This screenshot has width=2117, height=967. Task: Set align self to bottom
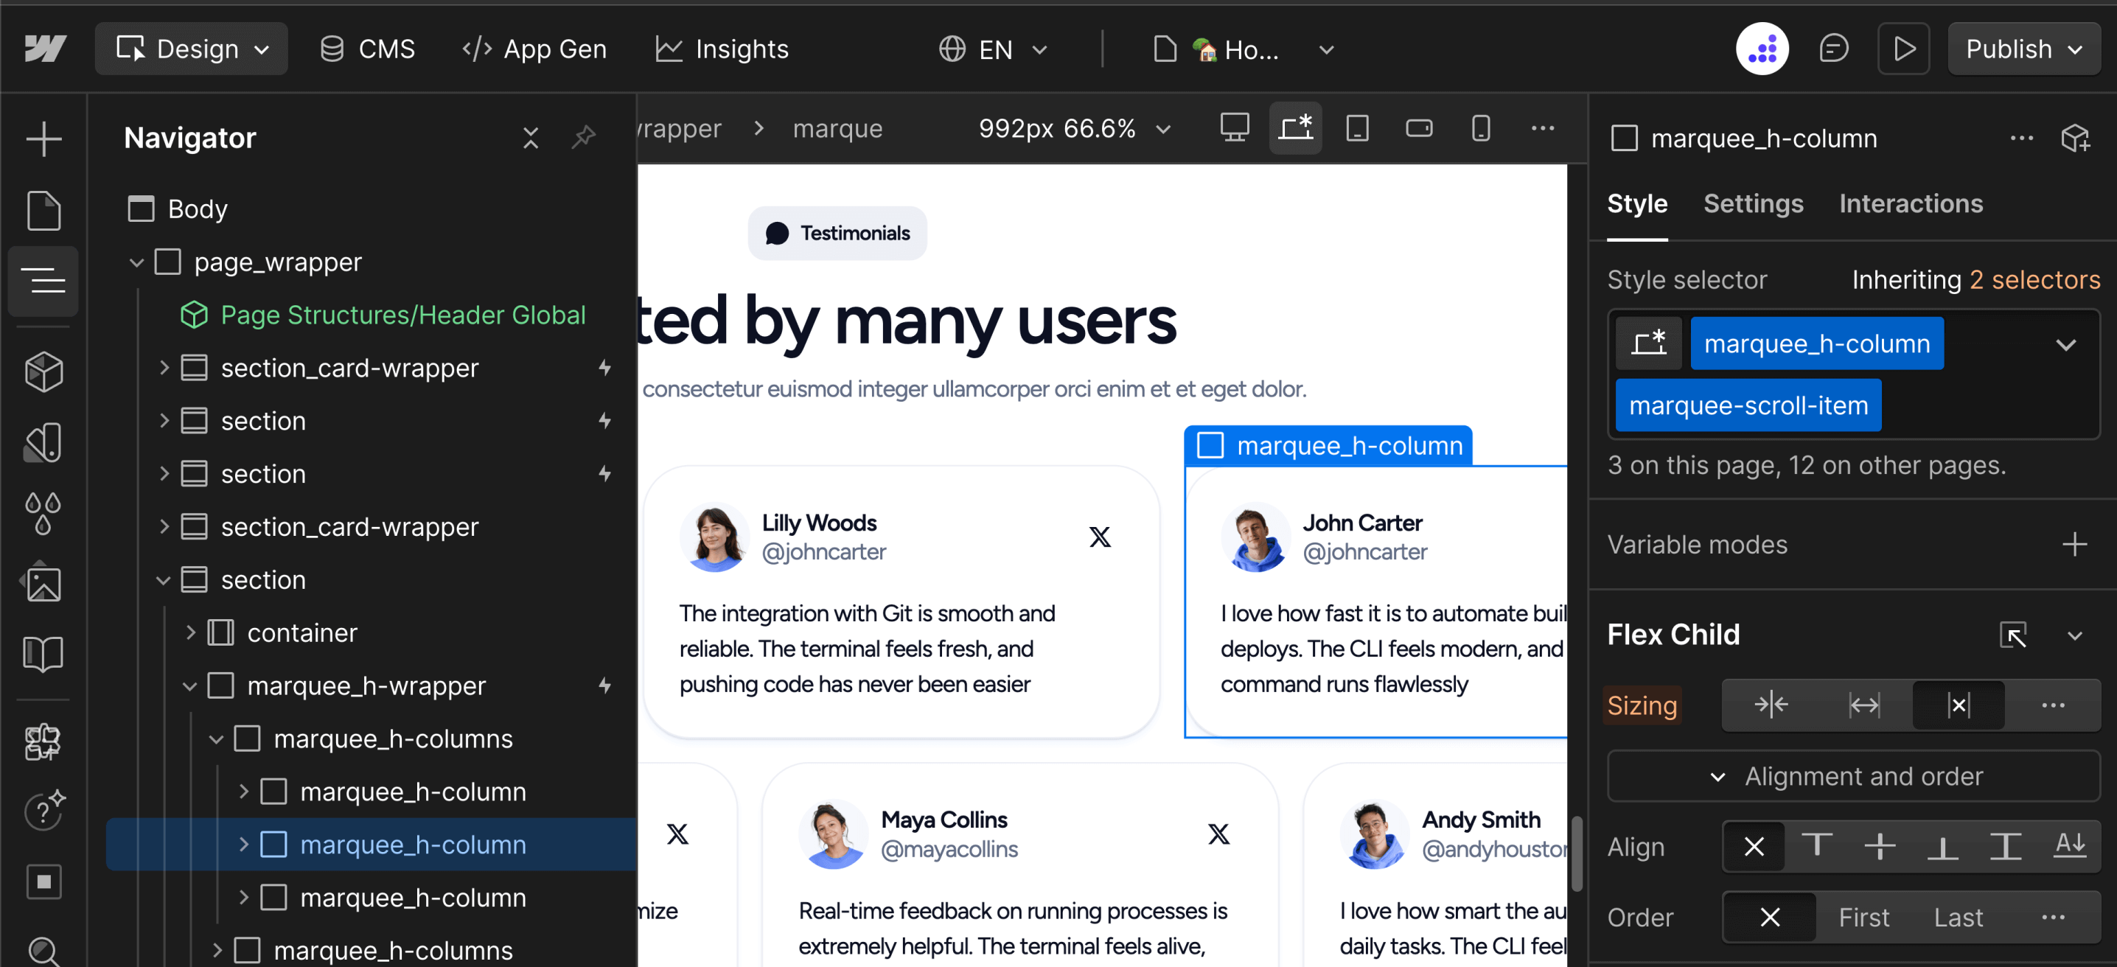[1943, 847]
